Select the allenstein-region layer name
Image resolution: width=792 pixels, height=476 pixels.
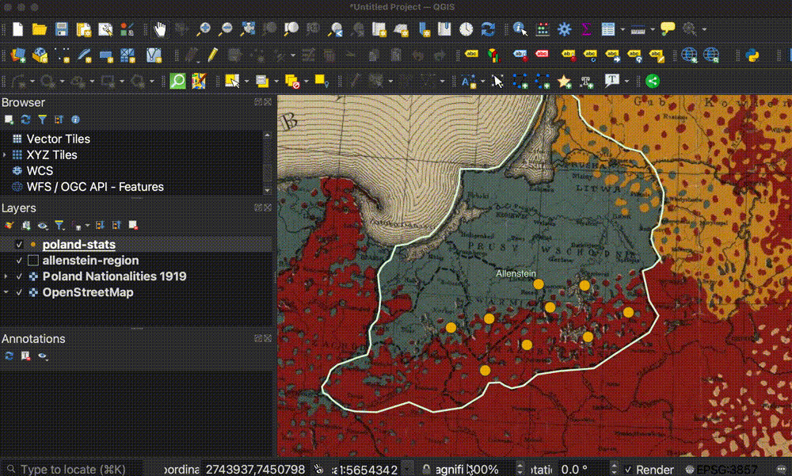90,261
